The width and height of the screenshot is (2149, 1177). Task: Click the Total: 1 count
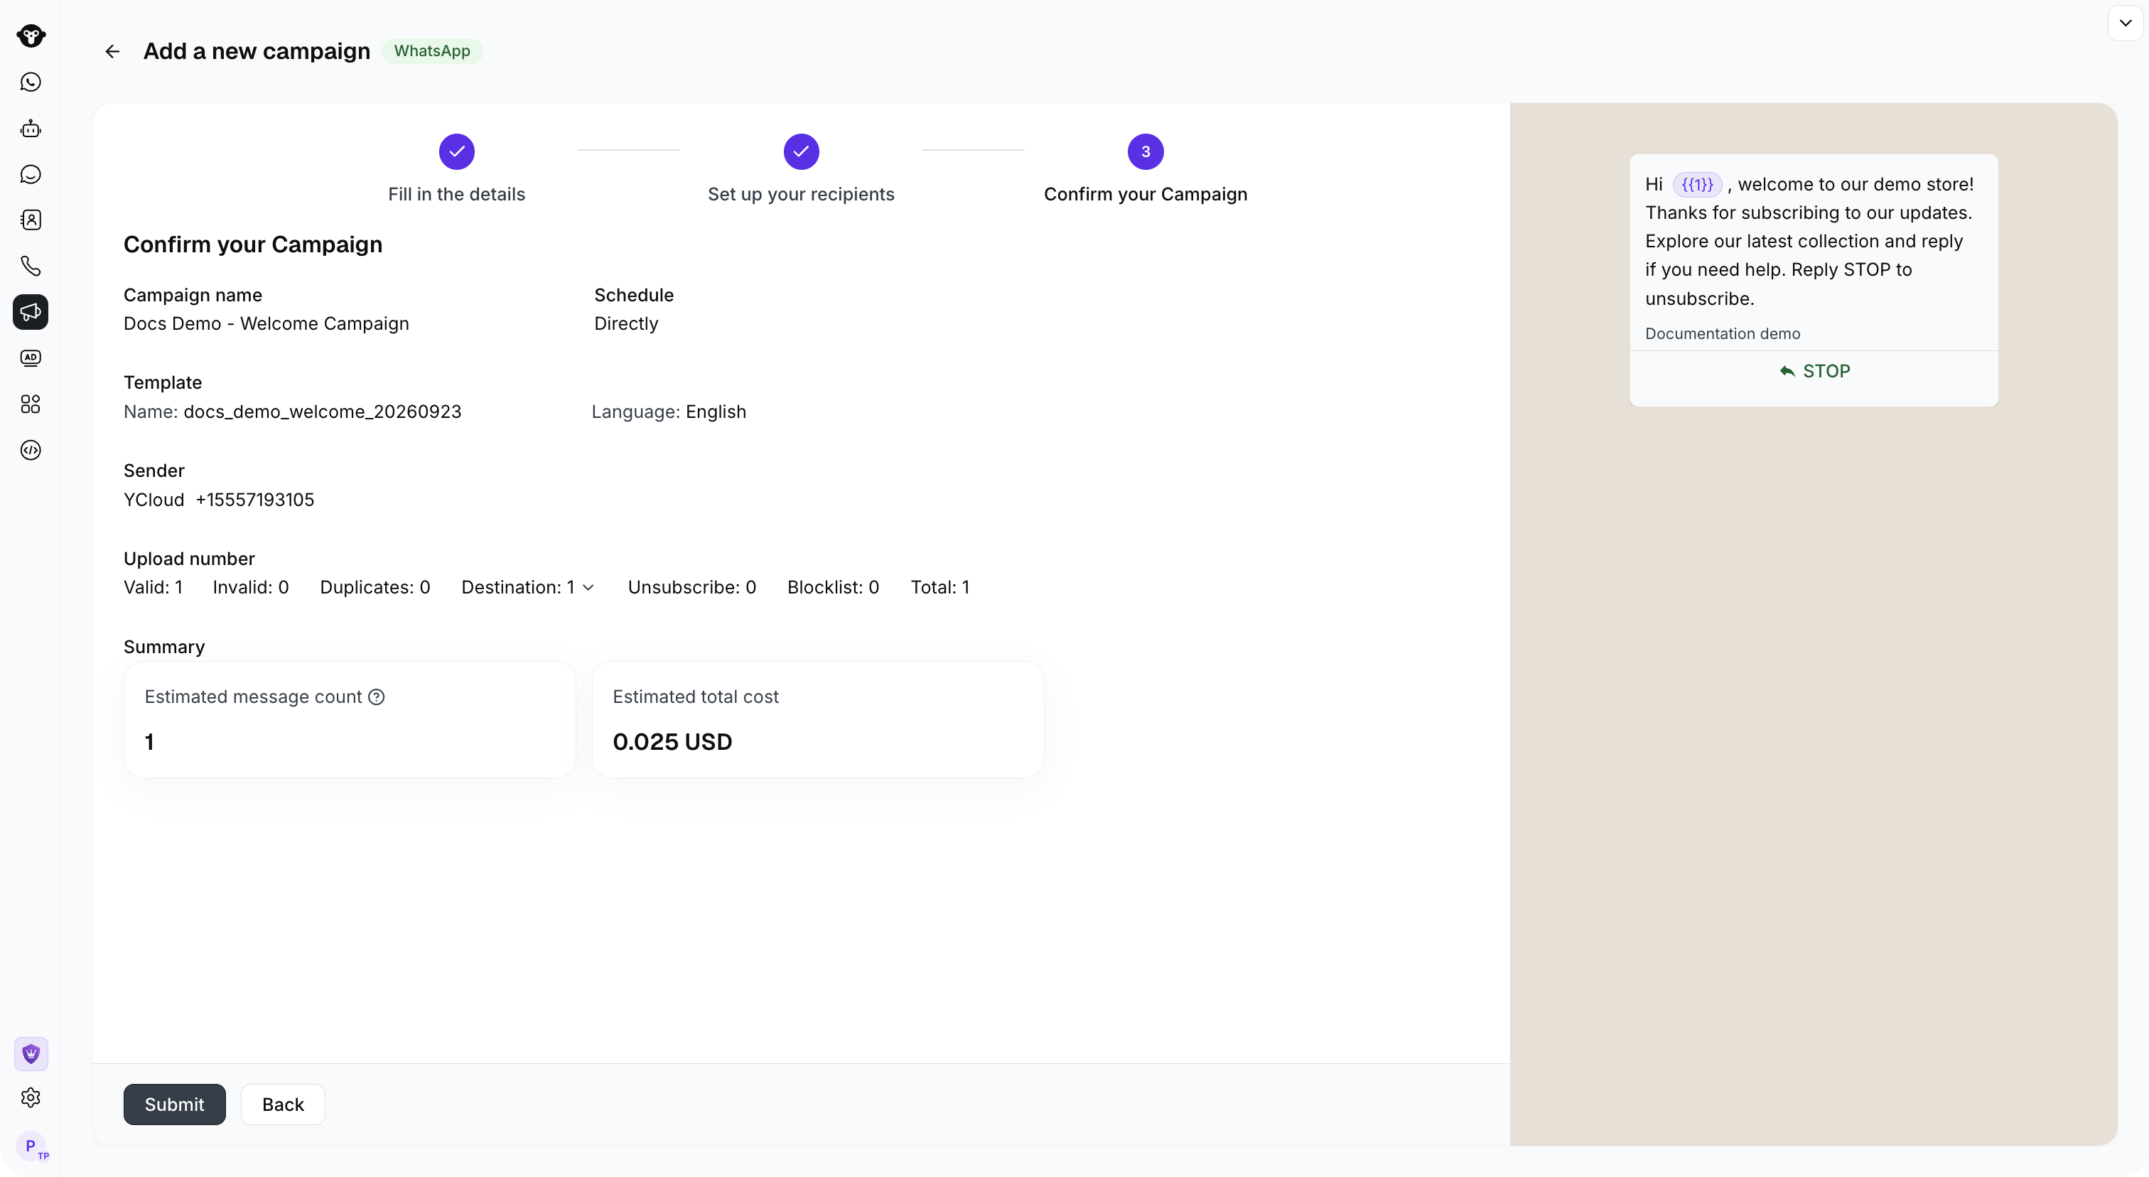pyautogui.click(x=939, y=587)
